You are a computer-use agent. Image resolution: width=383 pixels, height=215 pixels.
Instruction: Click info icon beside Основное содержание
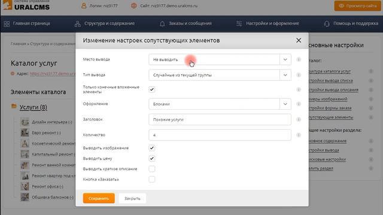point(371,141)
